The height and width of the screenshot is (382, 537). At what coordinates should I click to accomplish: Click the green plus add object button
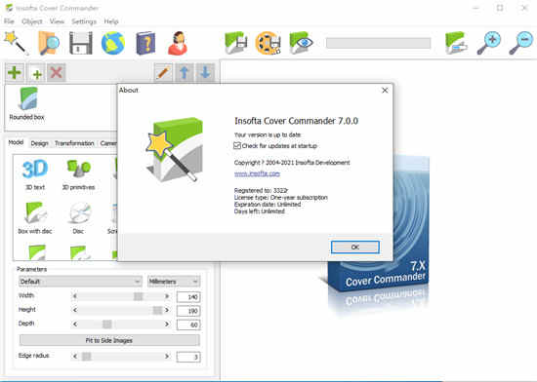click(15, 72)
